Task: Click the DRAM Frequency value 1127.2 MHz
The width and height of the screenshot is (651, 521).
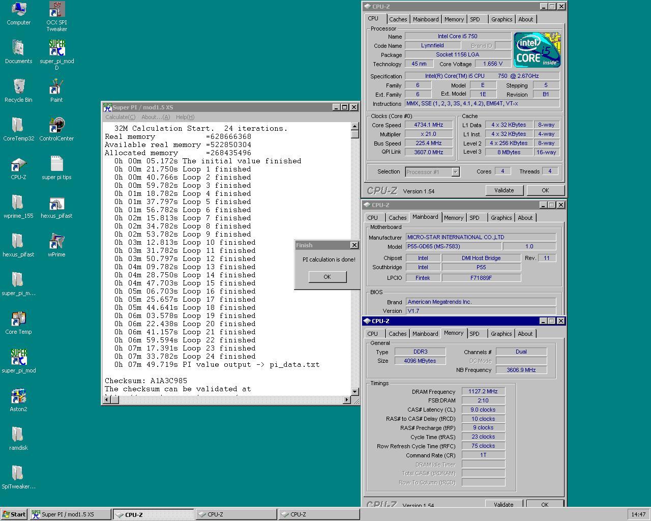Action: (483, 391)
